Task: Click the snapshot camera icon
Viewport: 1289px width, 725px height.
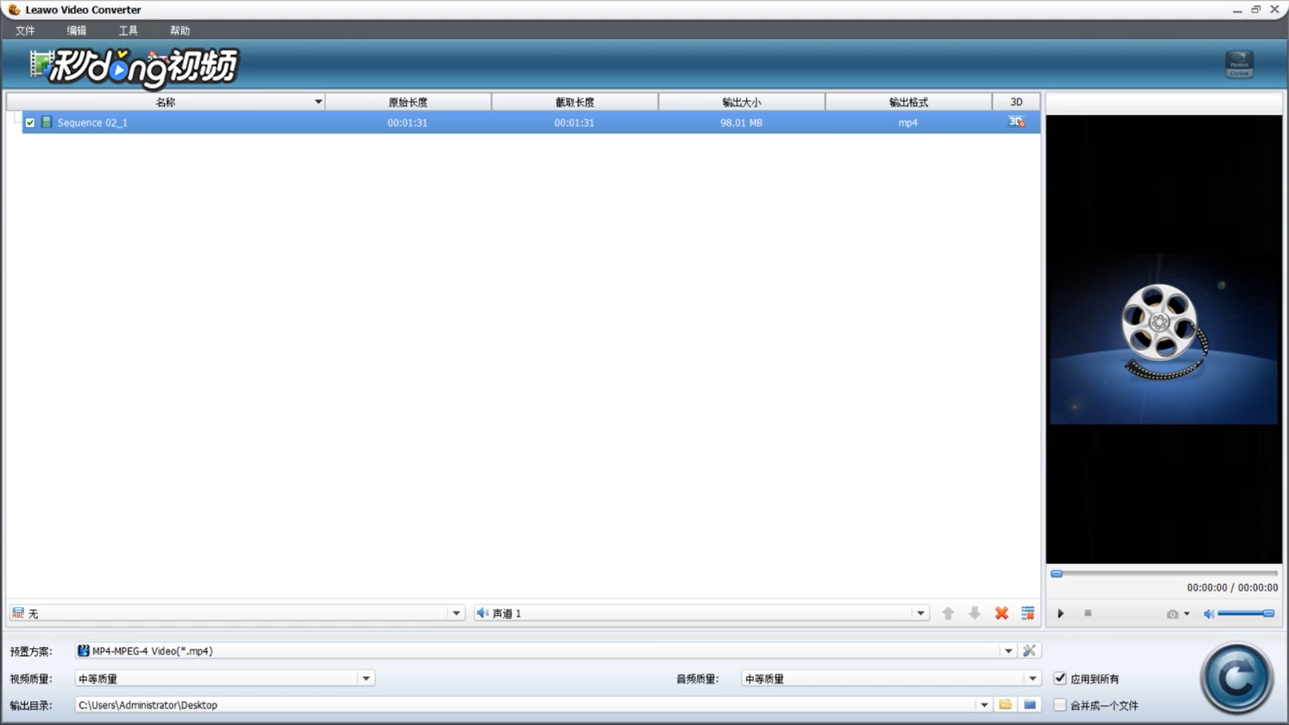Action: (x=1172, y=614)
